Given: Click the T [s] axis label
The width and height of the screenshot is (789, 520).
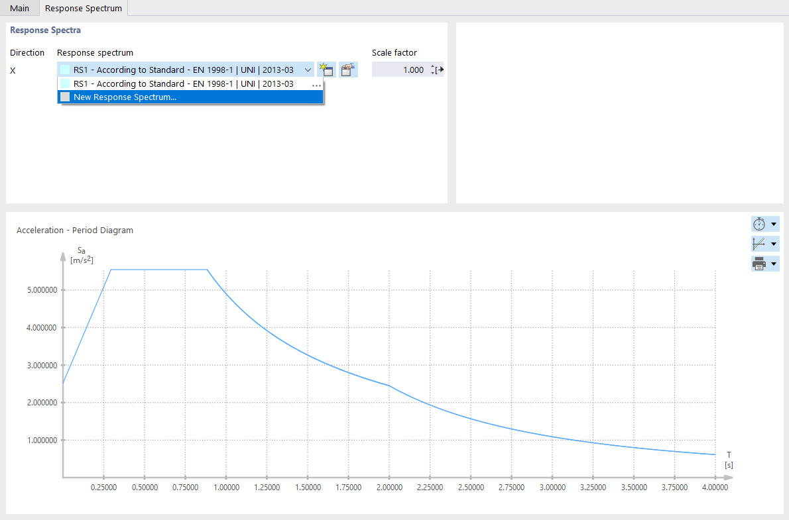Looking at the screenshot, I should click(x=729, y=460).
